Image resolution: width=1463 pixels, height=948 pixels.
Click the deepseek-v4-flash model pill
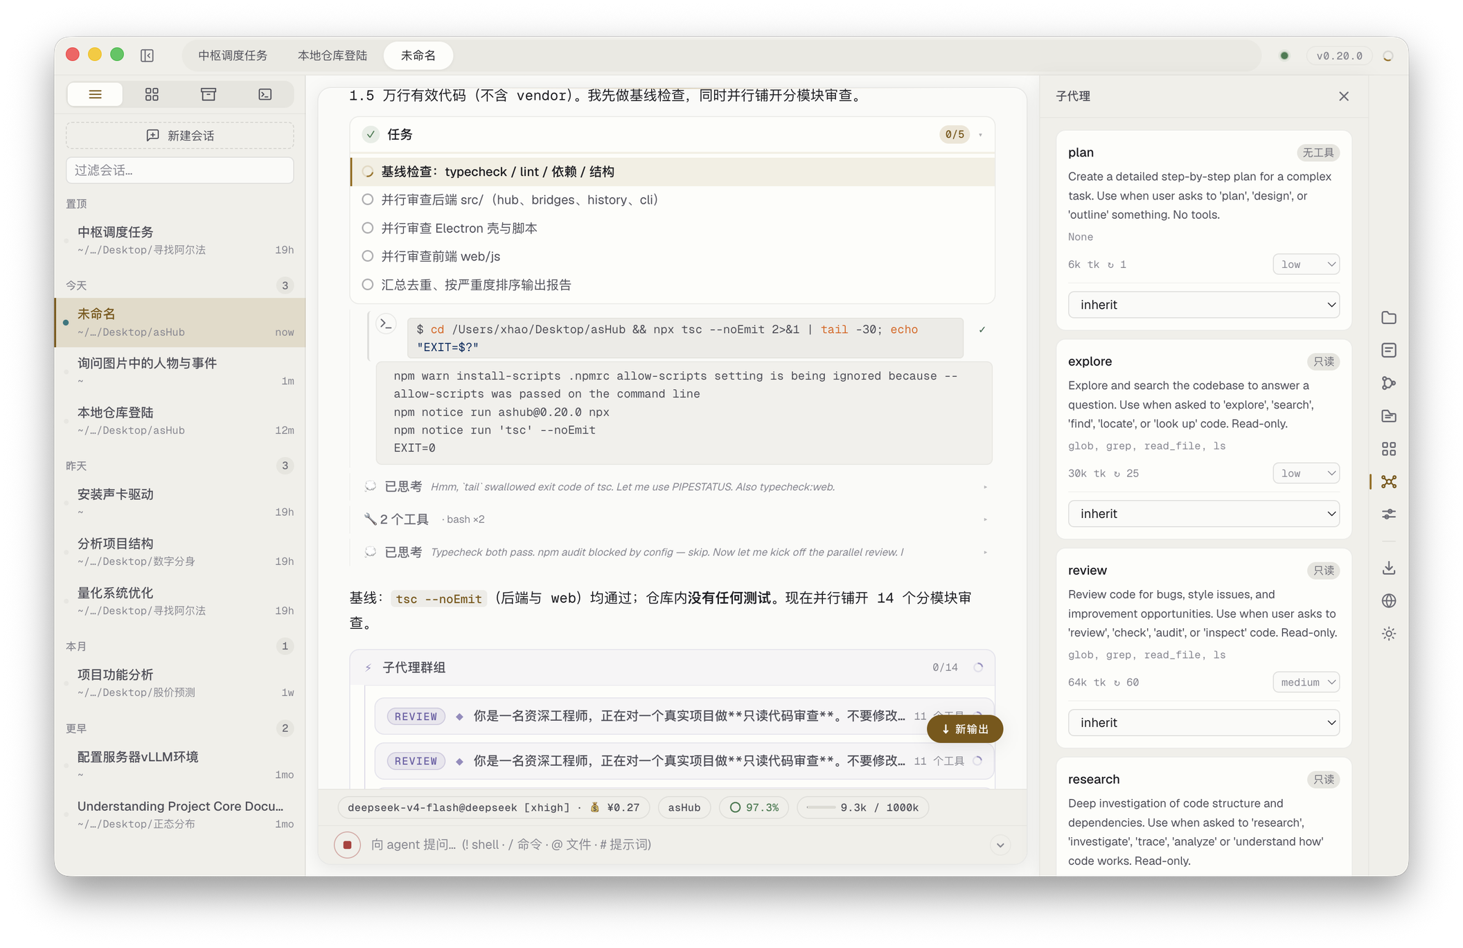[x=493, y=807]
